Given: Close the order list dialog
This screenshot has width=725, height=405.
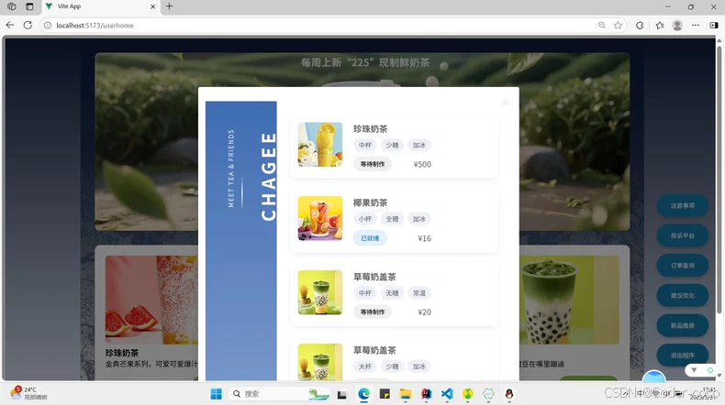Looking at the screenshot, I should pos(506,102).
